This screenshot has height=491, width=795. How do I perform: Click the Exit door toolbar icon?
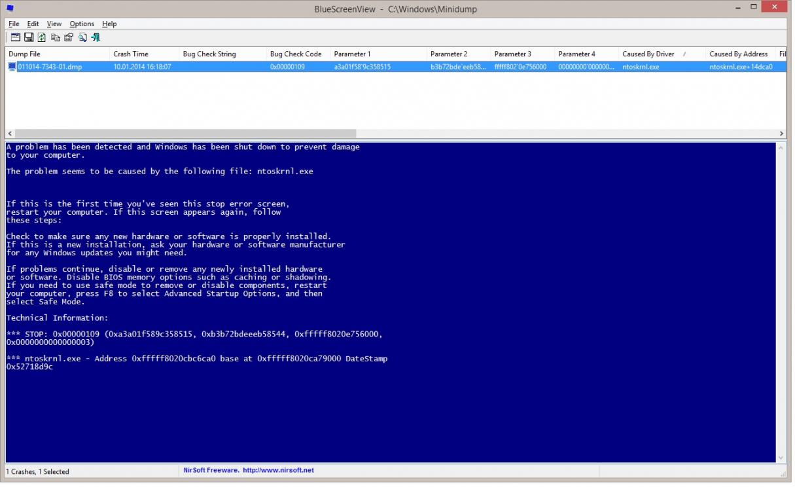point(96,37)
